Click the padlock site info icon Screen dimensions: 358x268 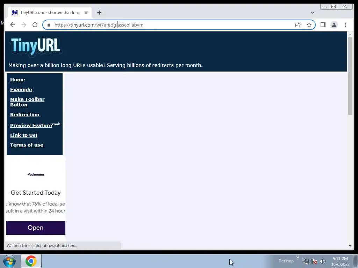tap(49, 25)
